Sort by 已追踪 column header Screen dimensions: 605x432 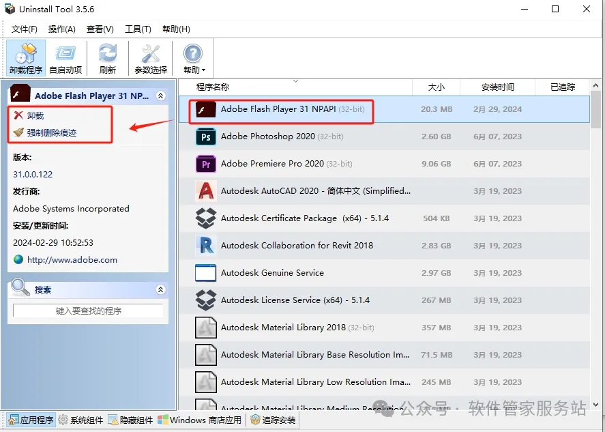pos(562,87)
